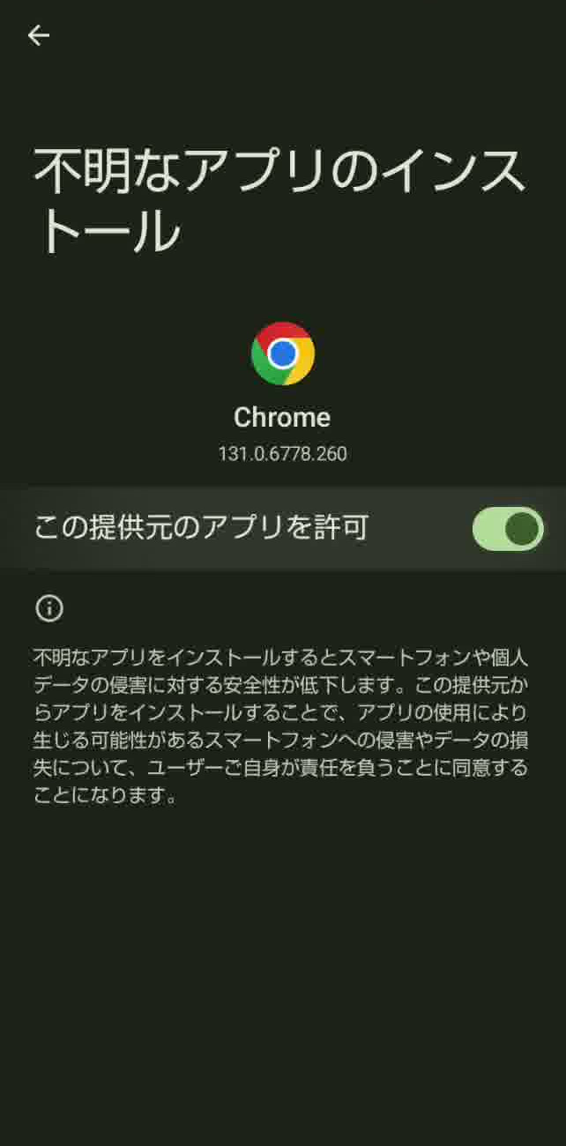566x1146 pixels.
Task: Tap the dark knob of the toggle switch
Action: [x=522, y=529]
